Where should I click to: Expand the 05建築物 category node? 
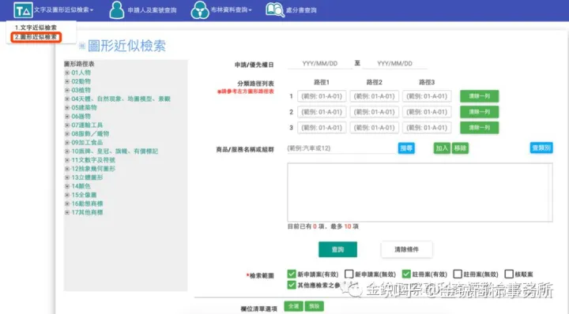tap(67, 107)
